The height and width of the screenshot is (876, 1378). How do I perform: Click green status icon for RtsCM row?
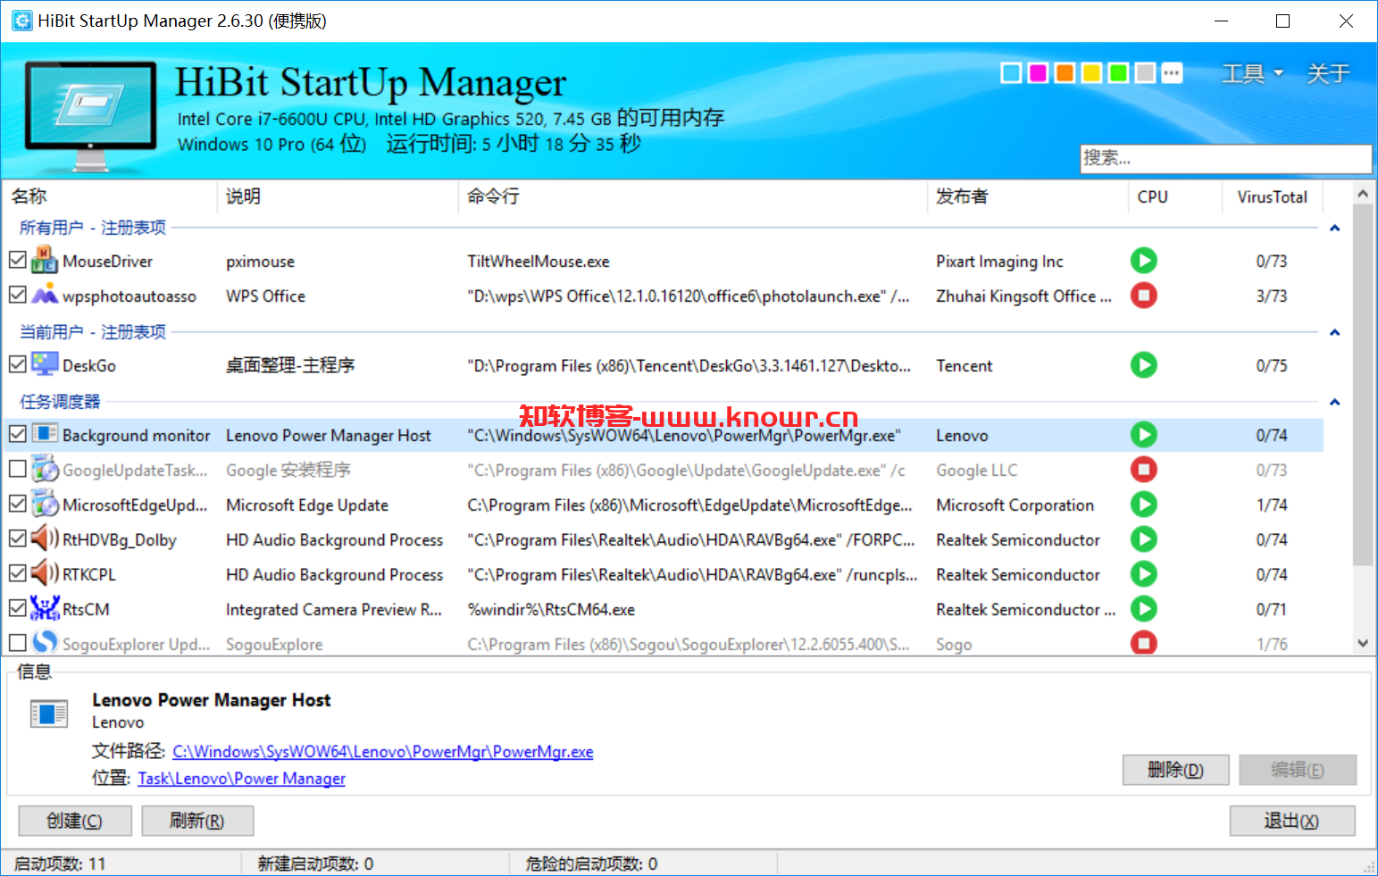(1143, 608)
